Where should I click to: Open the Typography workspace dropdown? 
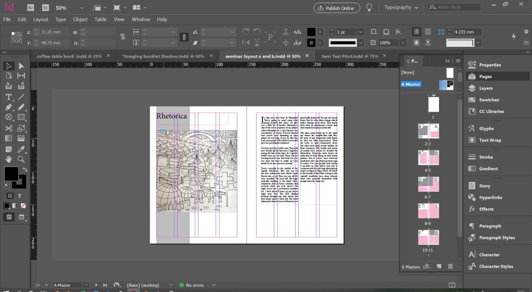(x=401, y=7)
